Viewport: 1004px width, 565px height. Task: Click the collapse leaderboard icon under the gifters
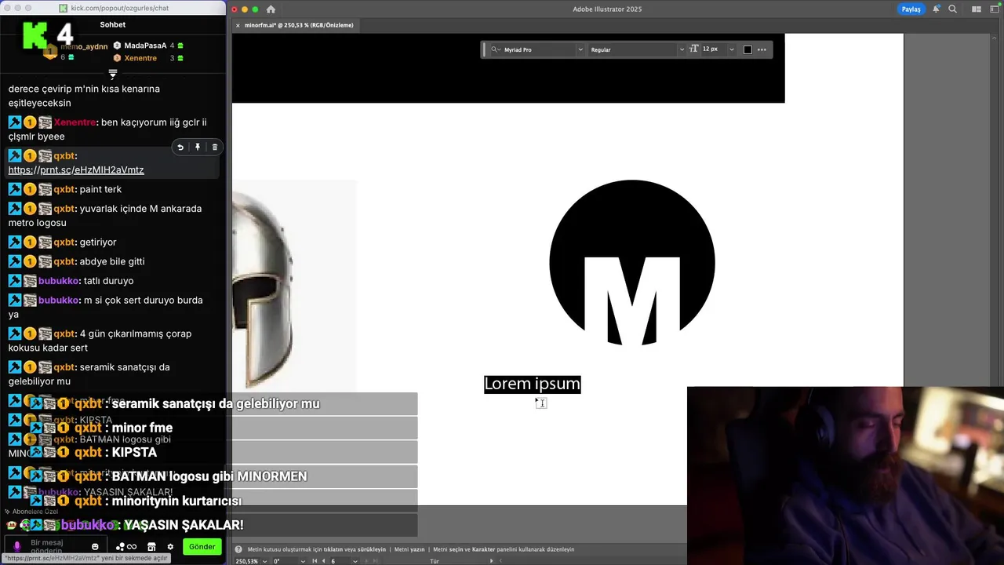click(x=113, y=75)
